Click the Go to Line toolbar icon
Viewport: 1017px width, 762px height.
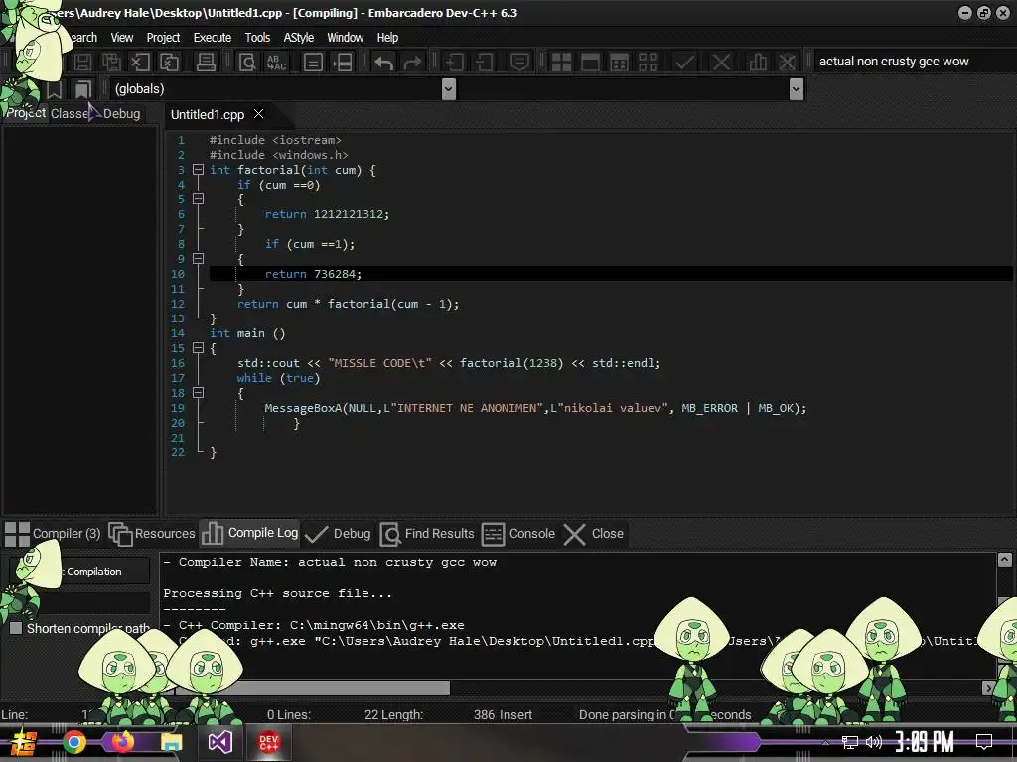(343, 63)
